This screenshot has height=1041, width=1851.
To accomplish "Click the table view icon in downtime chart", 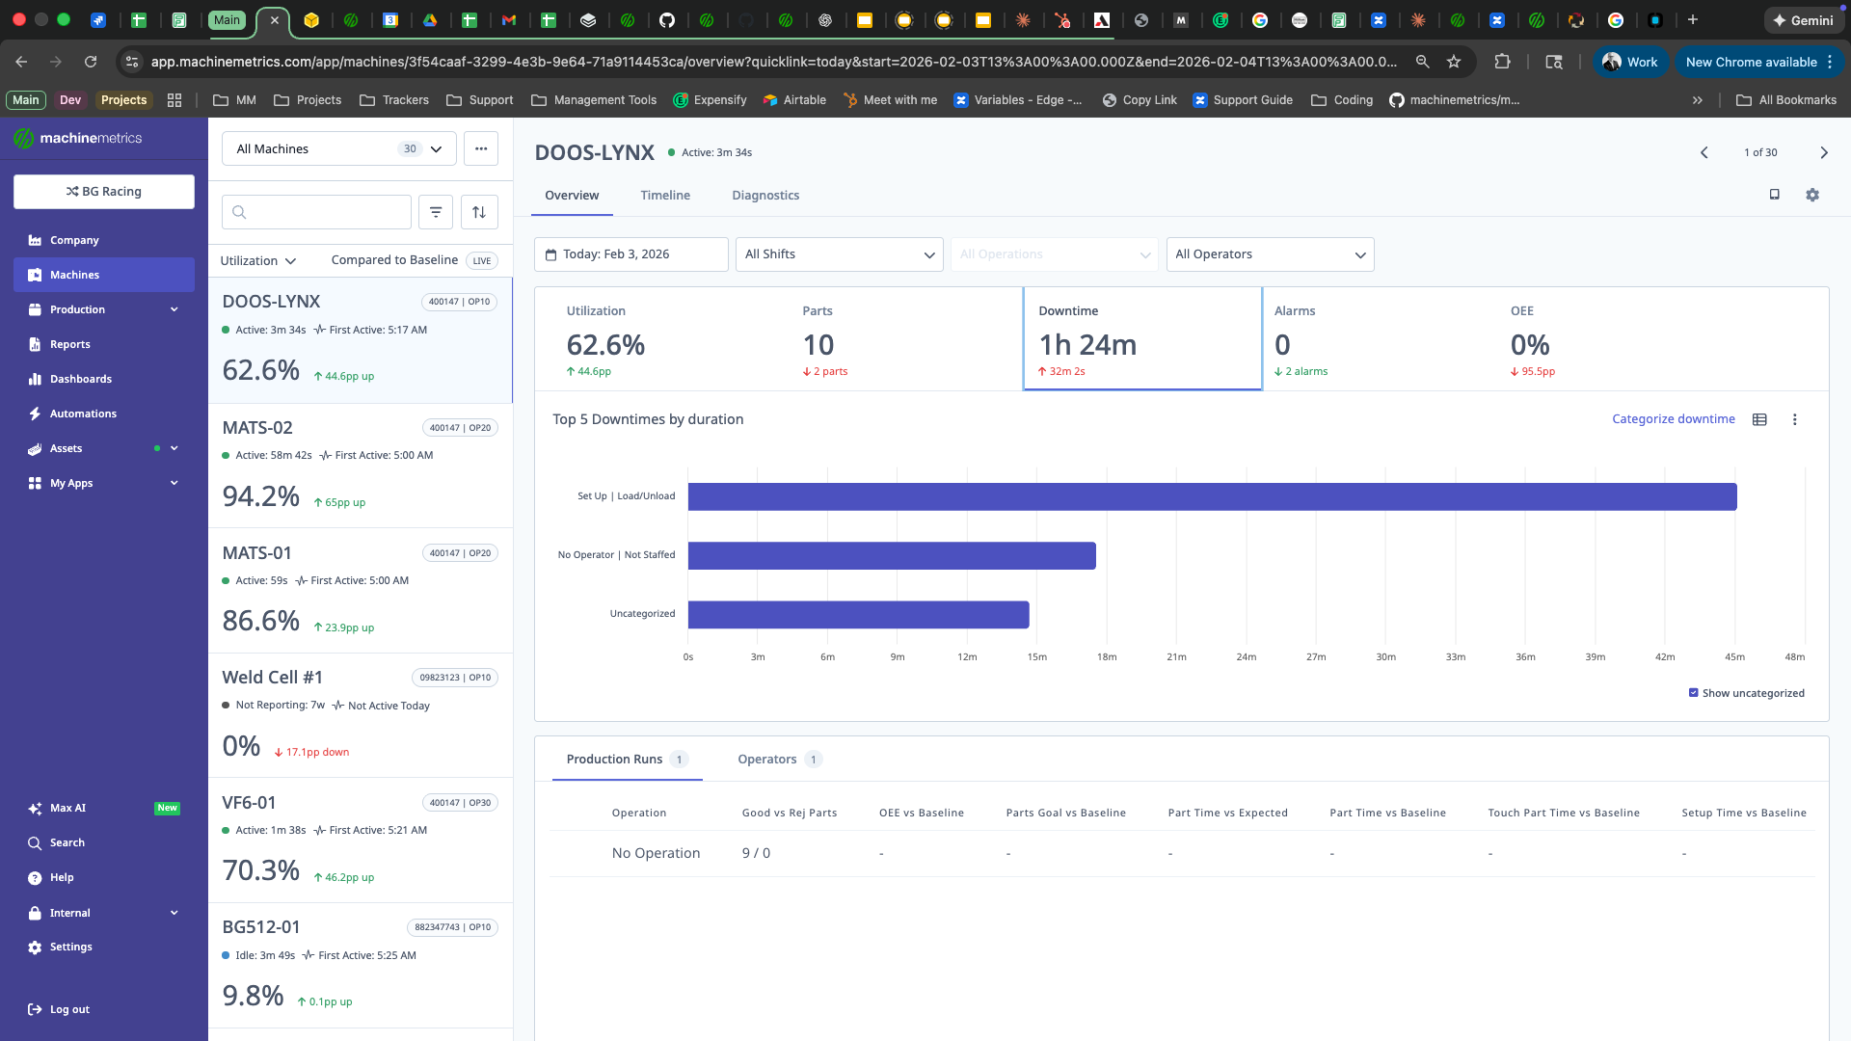I will tap(1759, 419).
